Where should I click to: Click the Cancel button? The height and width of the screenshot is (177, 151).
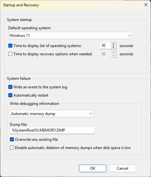122,168
